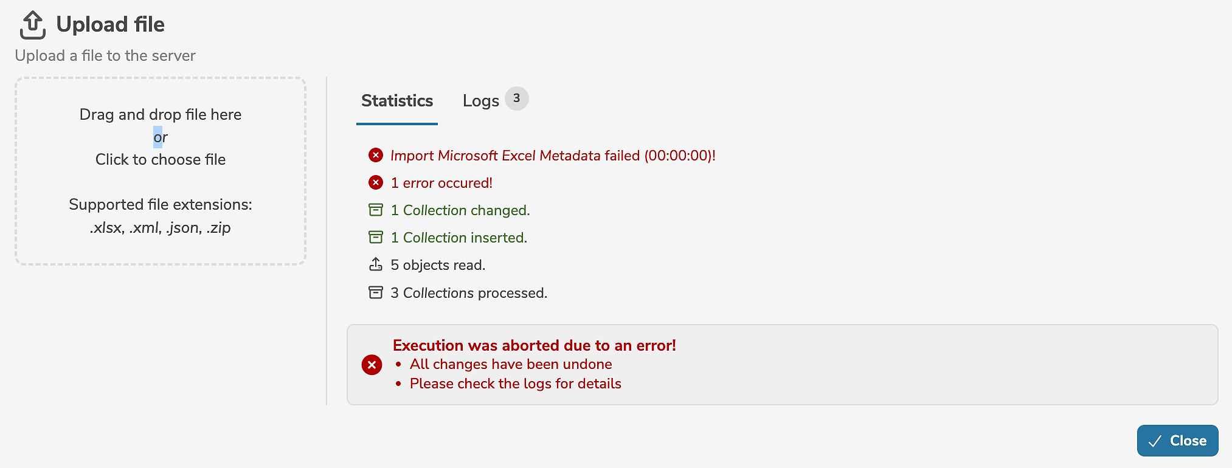Switch to the Logs tab
Viewport: 1232px width, 468px height.
click(x=480, y=101)
